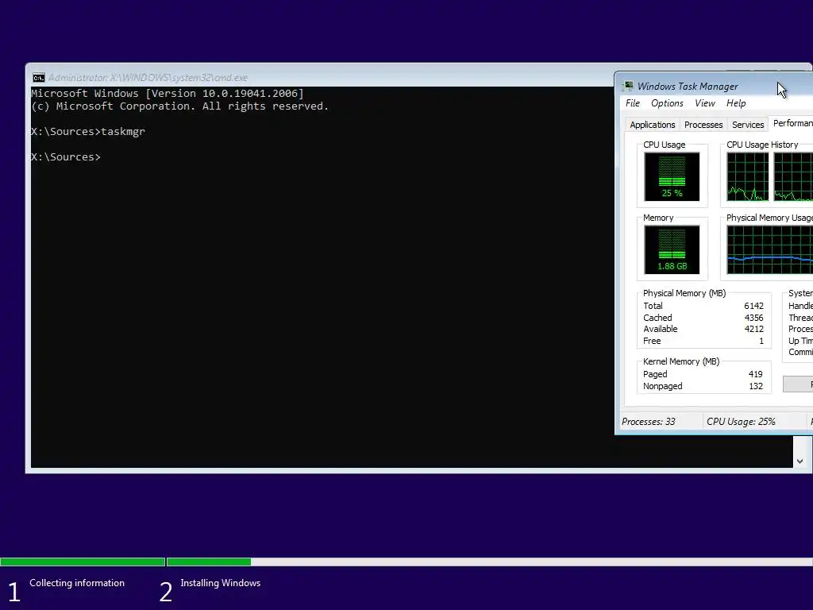Click the X:\Sources> prompt line in cmd
813x610 pixels.
pos(65,156)
